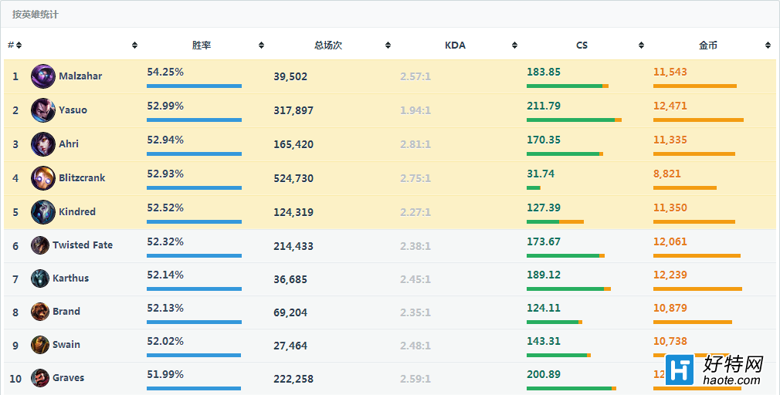Image resolution: width=780 pixels, height=395 pixels.
Task: Sort by 金币 column sort arrows
Action: (x=768, y=46)
